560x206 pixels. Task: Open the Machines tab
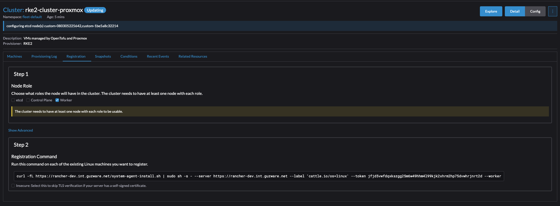pyautogui.click(x=14, y=56)
